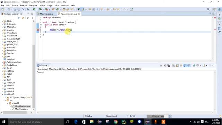Click the Save All toolbar icon

tap(19, 9)
